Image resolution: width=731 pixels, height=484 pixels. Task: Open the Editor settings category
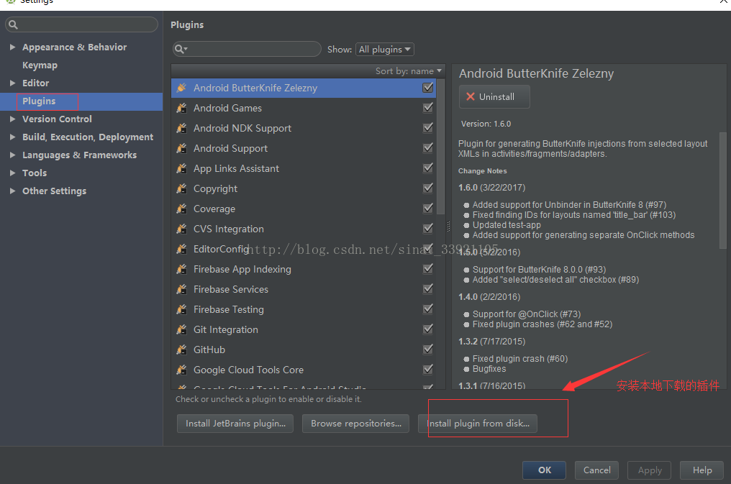tap(35, 83)
